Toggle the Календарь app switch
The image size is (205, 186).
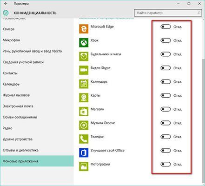point(165,82)
